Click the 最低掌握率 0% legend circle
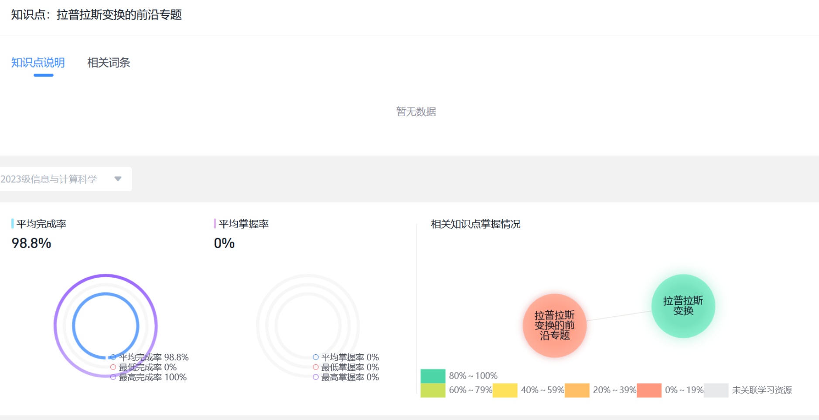The height and width of the screenshot is (420, 819). coord(316,367)
